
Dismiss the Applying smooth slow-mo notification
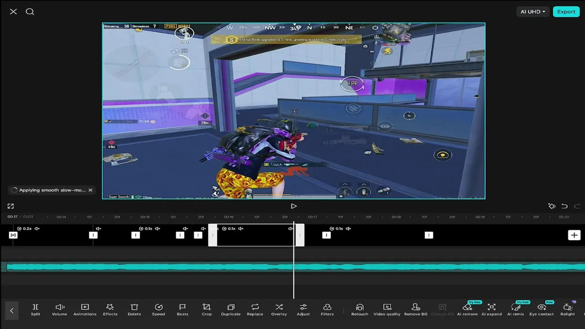(90, 190)
